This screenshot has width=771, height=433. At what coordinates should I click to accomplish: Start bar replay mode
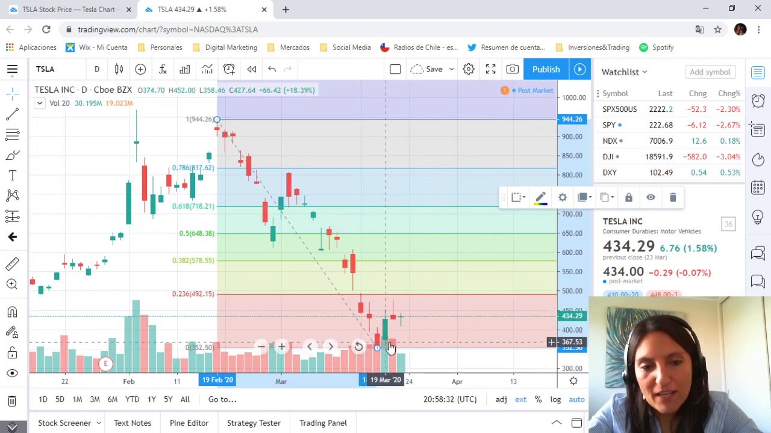point(251,69)
